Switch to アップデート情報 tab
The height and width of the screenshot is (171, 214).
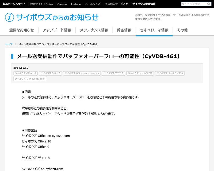(57, 30)
